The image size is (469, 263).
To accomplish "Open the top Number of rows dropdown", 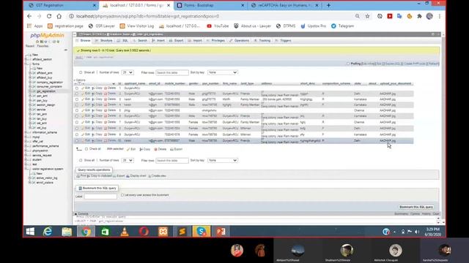I will (x=128, y=72).
